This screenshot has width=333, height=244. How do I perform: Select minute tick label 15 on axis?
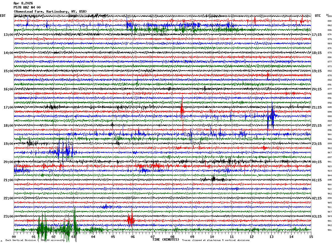311,237
